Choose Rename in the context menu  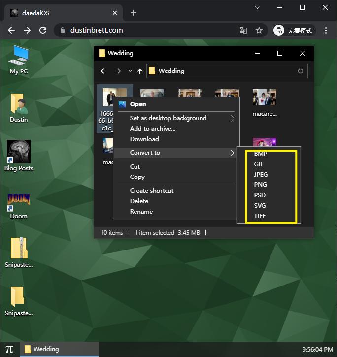176,212
